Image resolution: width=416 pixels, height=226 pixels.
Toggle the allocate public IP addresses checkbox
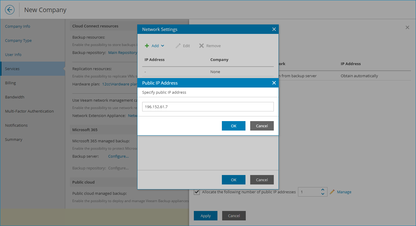tap(196, 192)
